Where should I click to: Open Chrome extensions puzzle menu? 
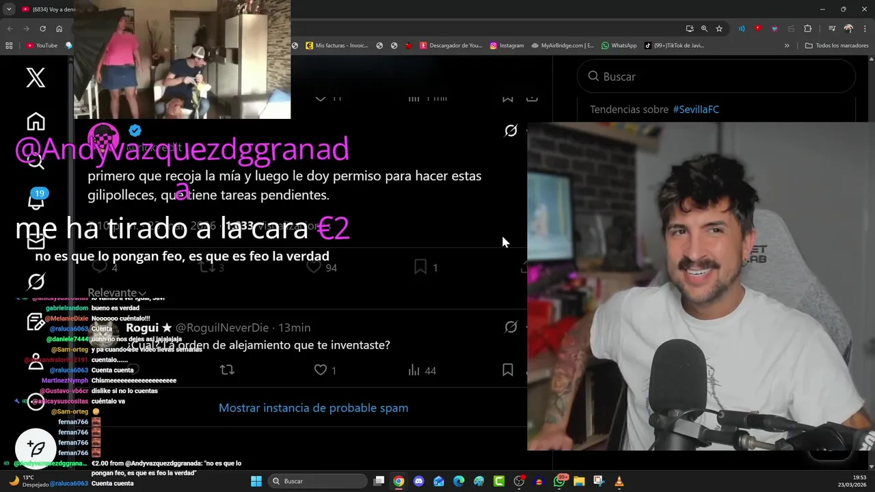coord(808,29)
